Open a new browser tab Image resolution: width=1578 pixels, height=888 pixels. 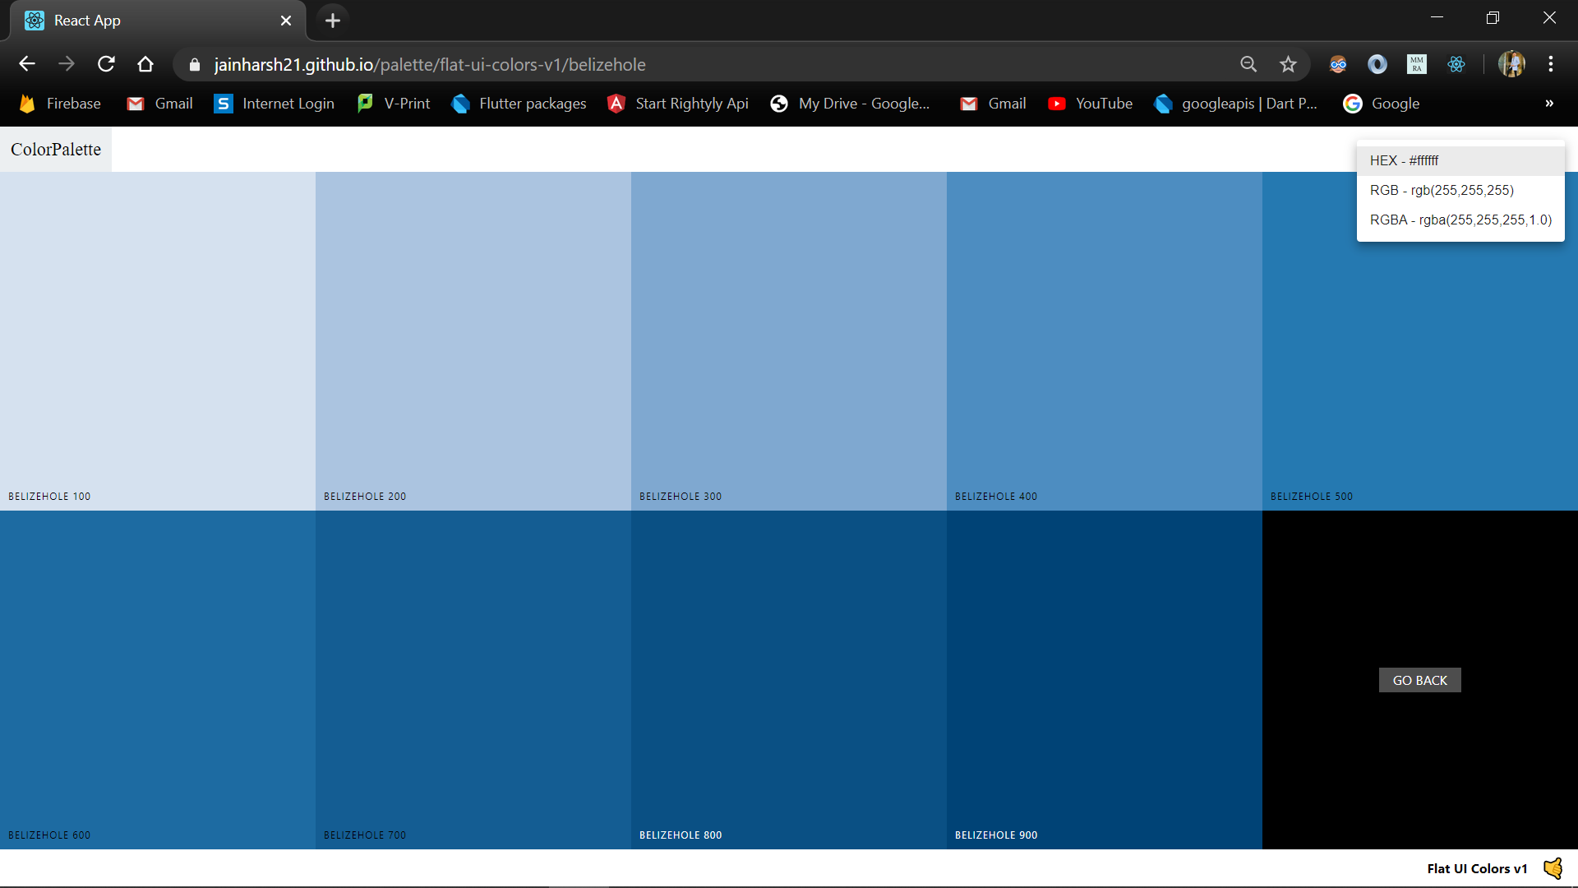[332, 21]
